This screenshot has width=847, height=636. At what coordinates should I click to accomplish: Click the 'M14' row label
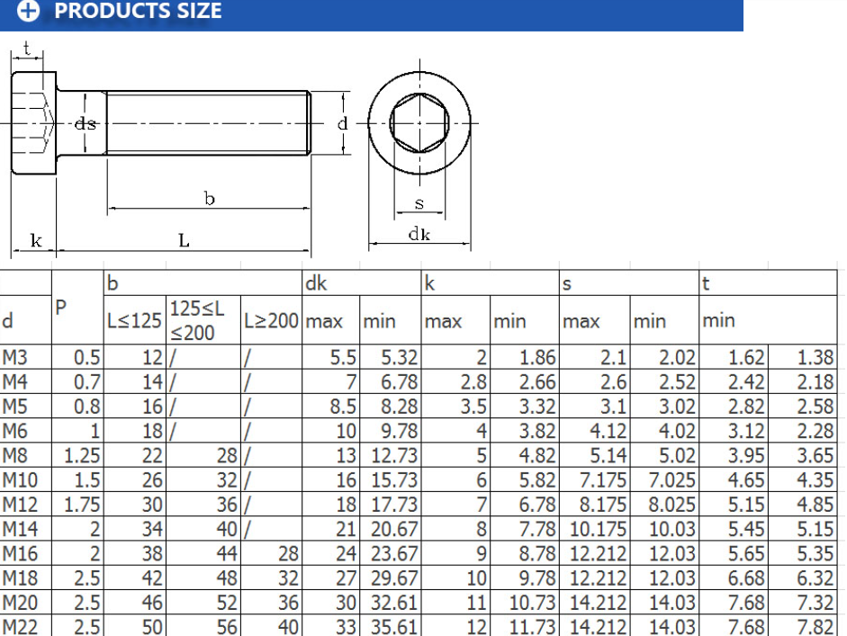coord(20,529)
